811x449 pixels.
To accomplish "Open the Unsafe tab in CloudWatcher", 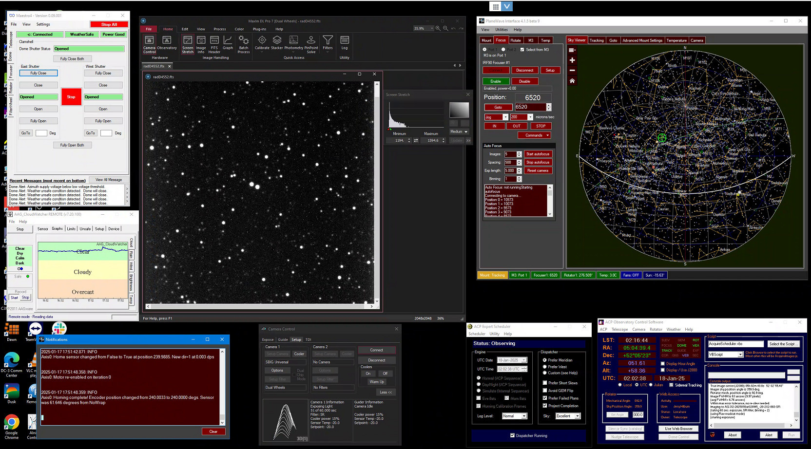I will [x=85, y=229].
